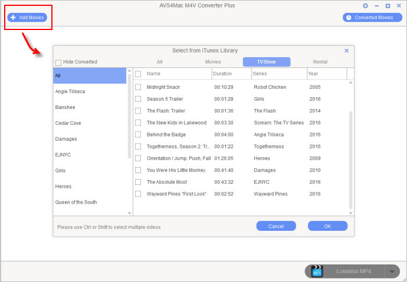Expand the output format dropdown arrow
Viewport: 407px width, 282px height.
pyautogui.click(x=392, y=271)
